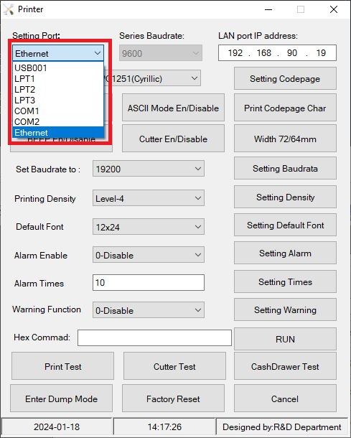Click the IP octet 90
The height and width of the screenshot is (438, 351).
pyautogui.click(x=292, y=53)
